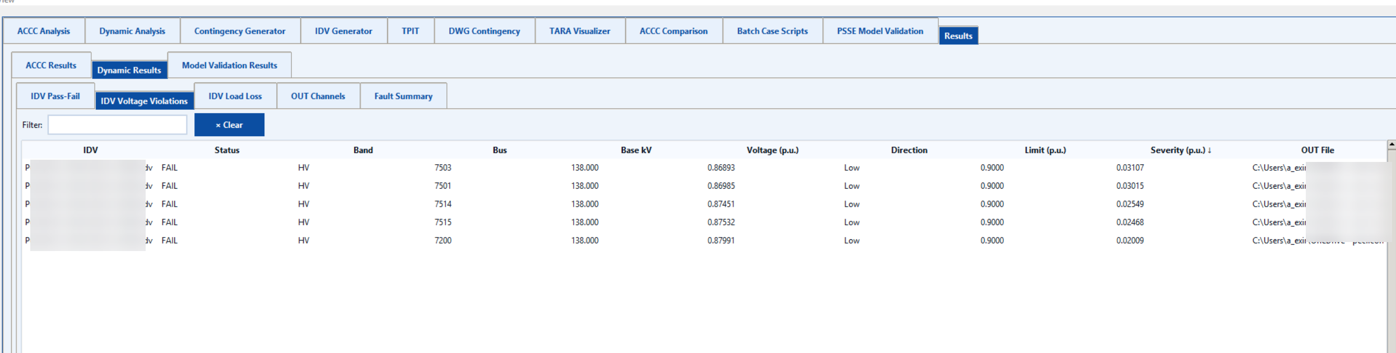The width and height of the screenshot is (1396, 353).
Task: Select bus 7501 cell
Action: (x=443, y=185)
